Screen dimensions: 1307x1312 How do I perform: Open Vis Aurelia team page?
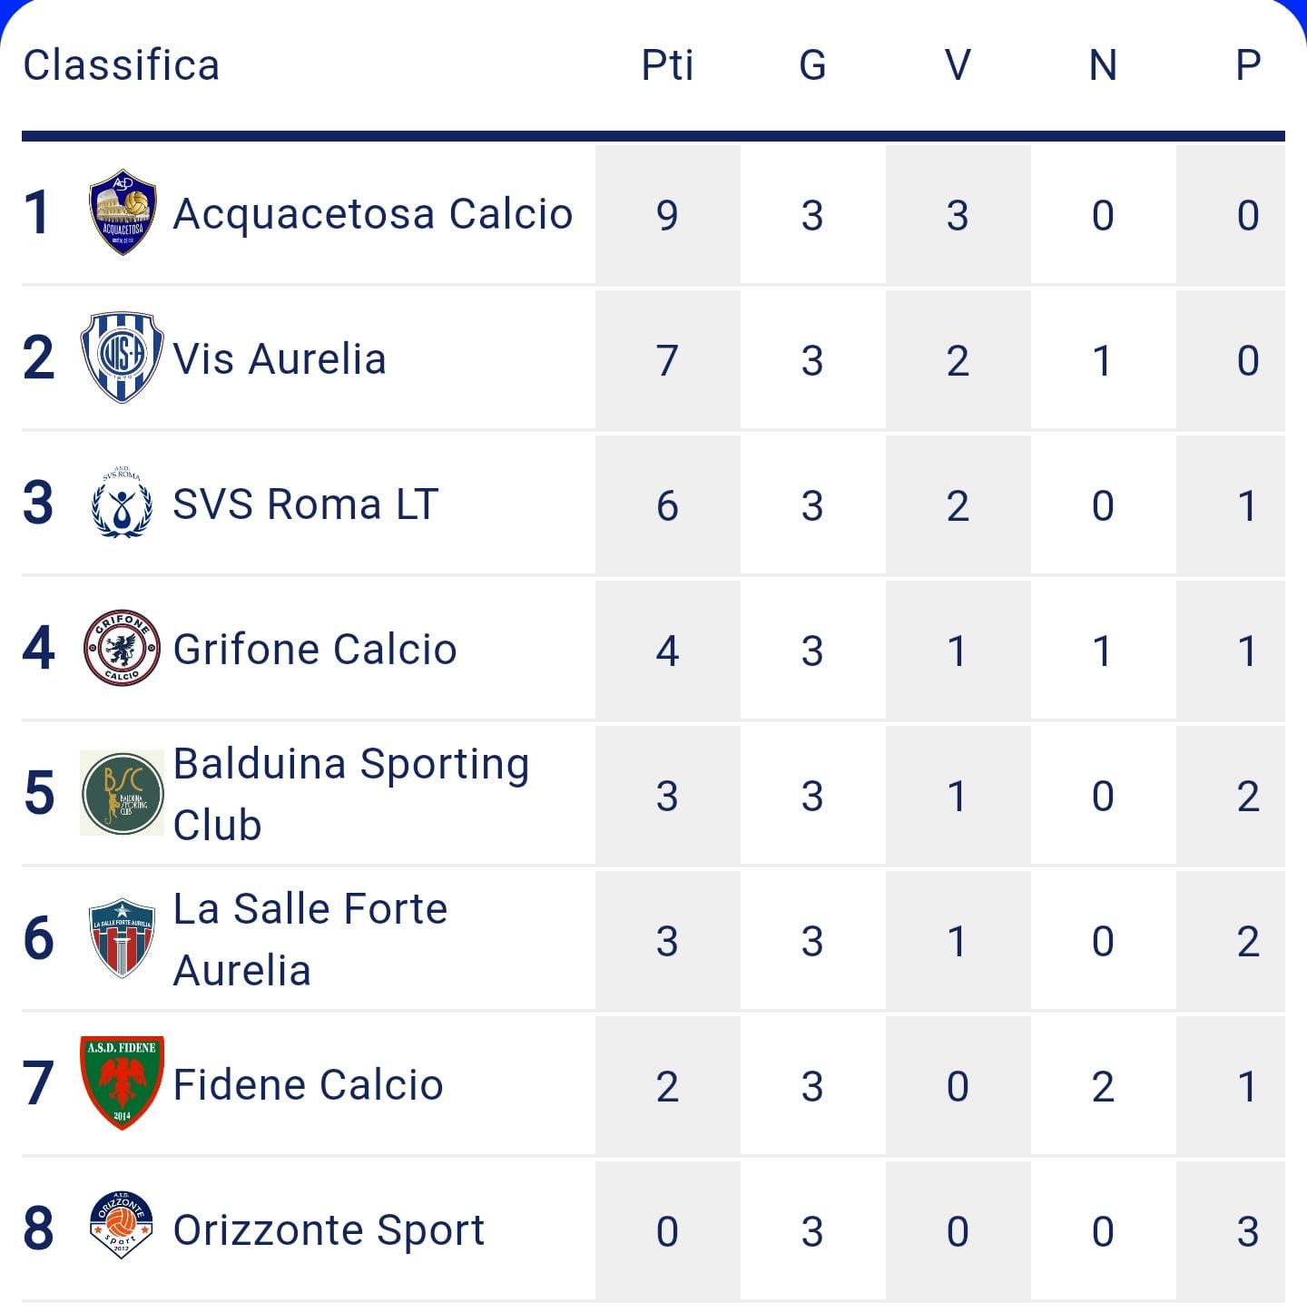pyautogui.click(x=280, y=359)
